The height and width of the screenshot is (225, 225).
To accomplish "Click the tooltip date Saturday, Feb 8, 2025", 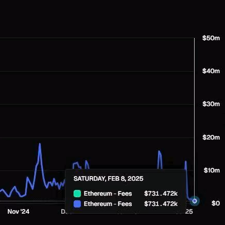I will pos(108,179).
